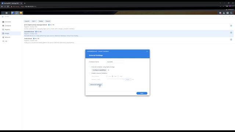Open the user account options icon
The image size is (235, 132).
coord(224,13)
